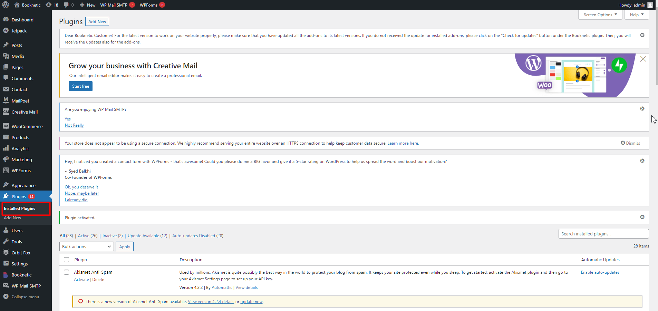Viewport: 658px width, 311px height.
Task: Open WP Mail SMTP in admin bar
Action: point(117,5)
